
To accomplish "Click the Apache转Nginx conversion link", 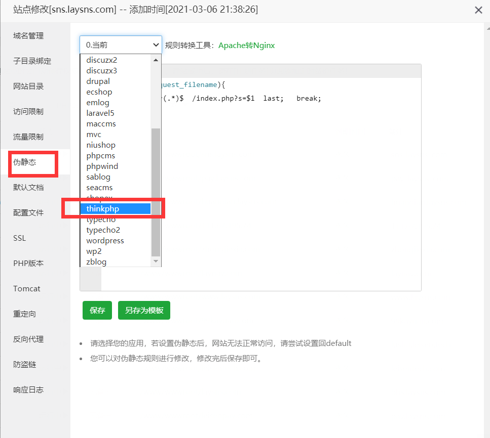I will (246, 46).
